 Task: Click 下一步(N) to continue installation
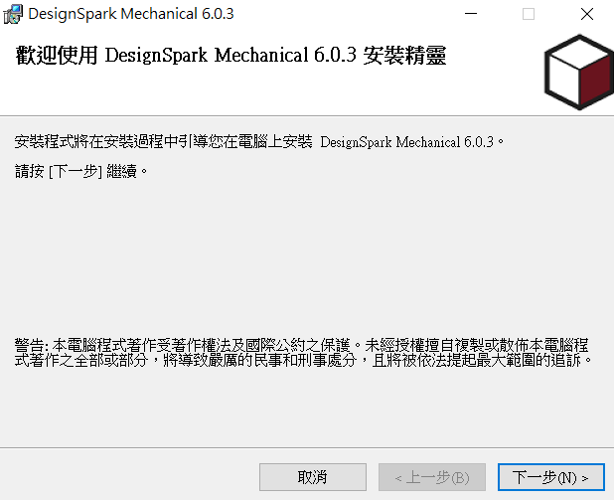pyautogui.click(x=551, y=477)
